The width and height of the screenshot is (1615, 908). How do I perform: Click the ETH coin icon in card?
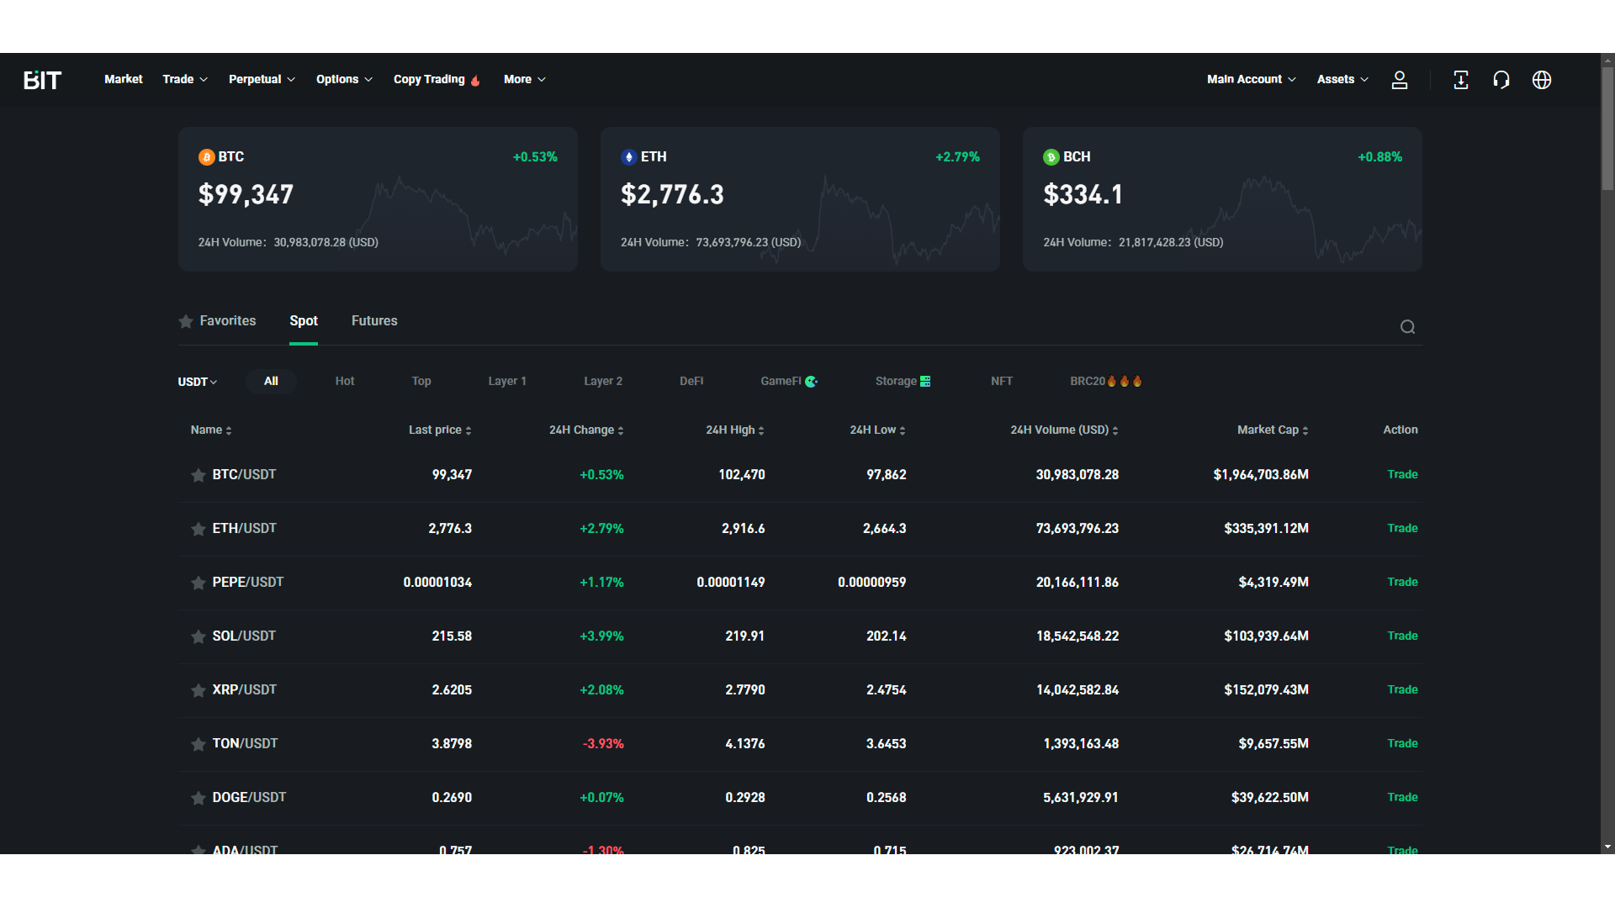[x=628, y=157]
